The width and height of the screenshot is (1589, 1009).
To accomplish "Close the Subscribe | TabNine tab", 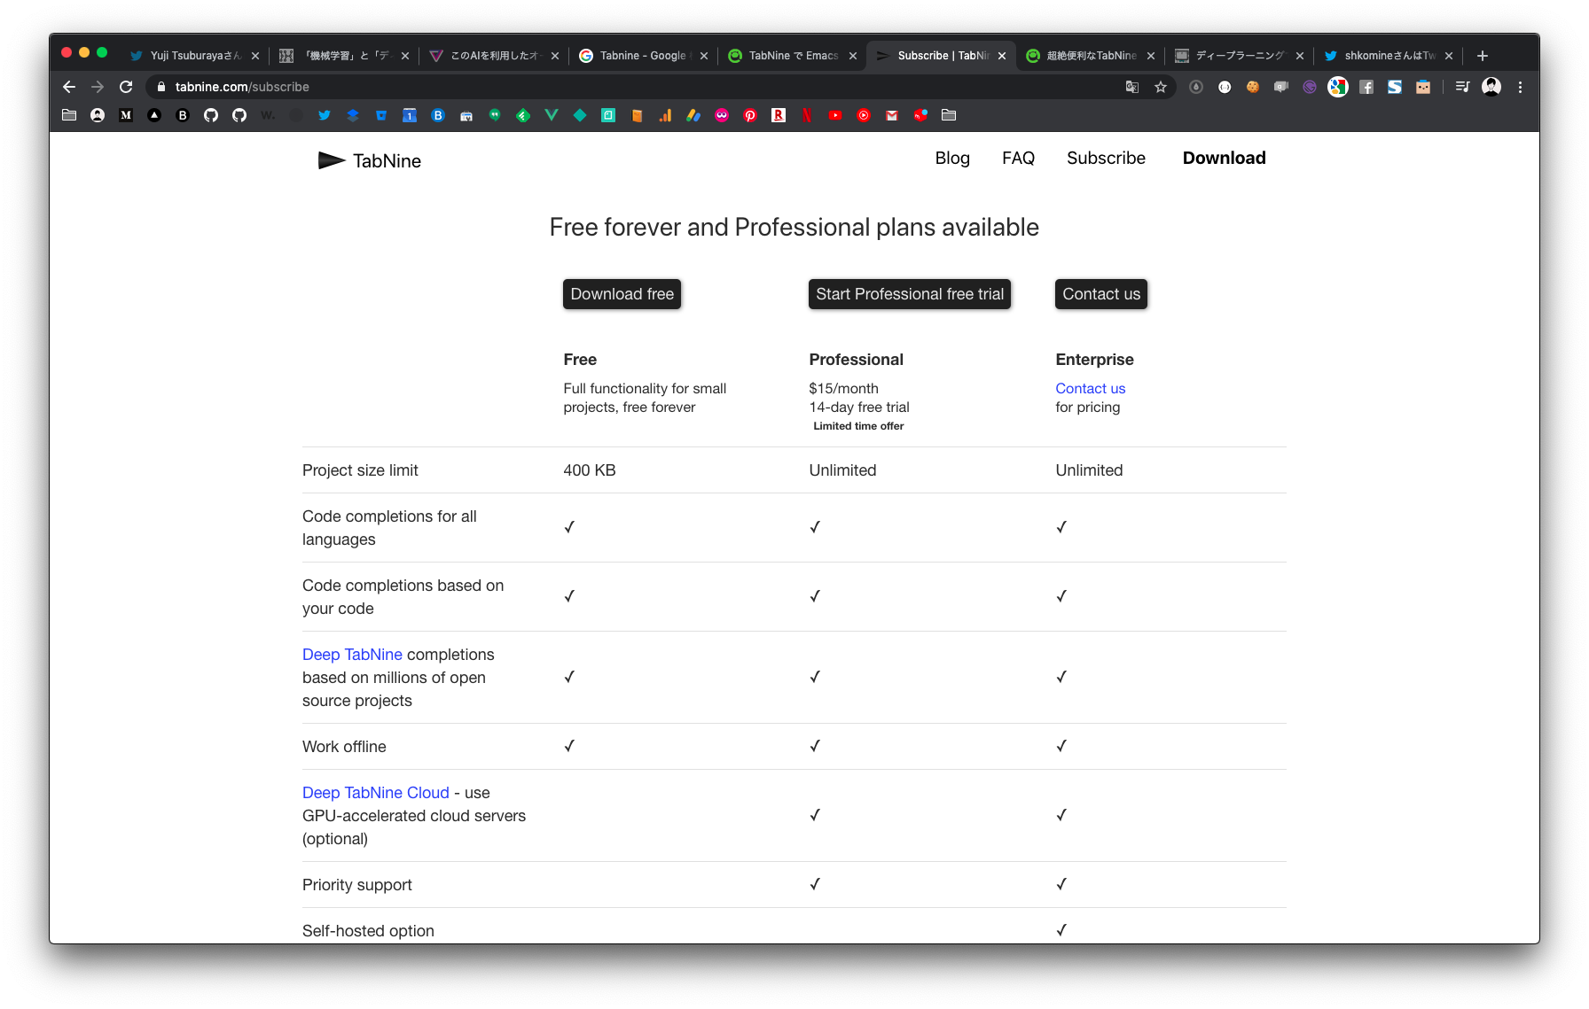I will click(x=1002, y=56).
